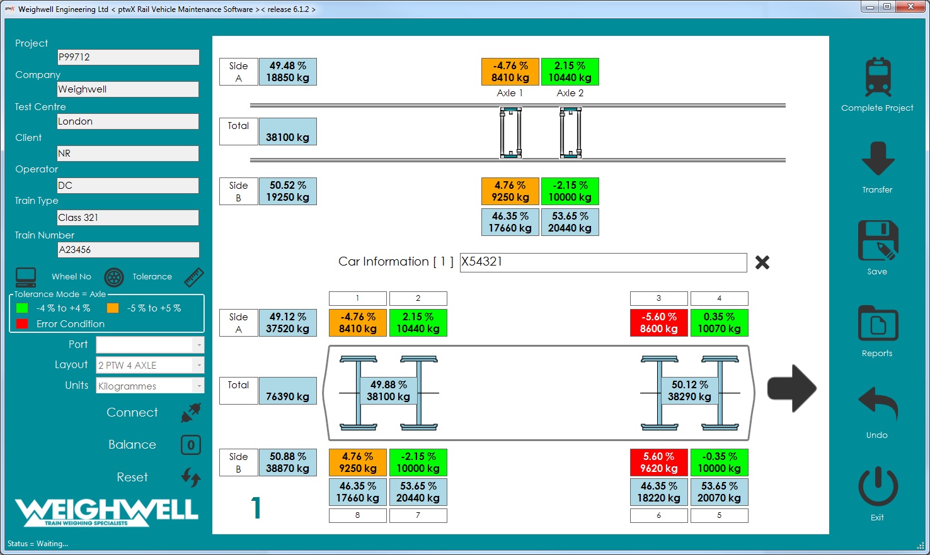930x555 pixels.
Task: Click wheel number box 8
Action: point(358,515)
